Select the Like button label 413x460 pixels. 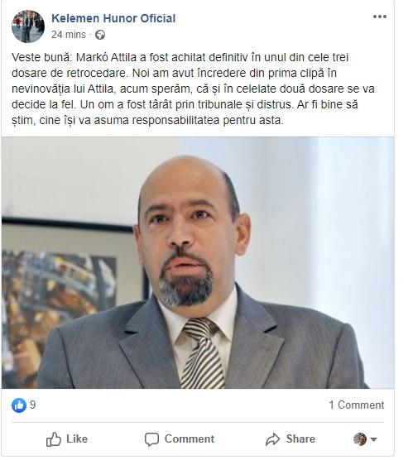[x=77, y=438]
